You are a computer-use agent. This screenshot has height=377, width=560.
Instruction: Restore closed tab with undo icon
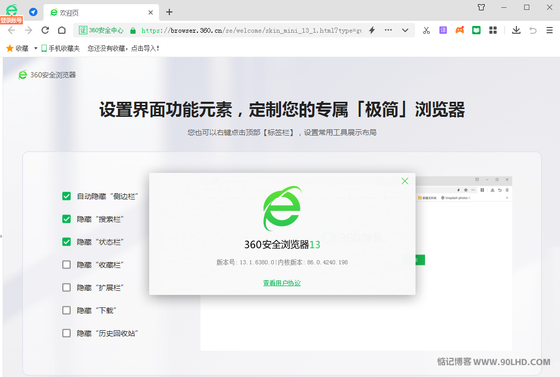tap(533, 30)
